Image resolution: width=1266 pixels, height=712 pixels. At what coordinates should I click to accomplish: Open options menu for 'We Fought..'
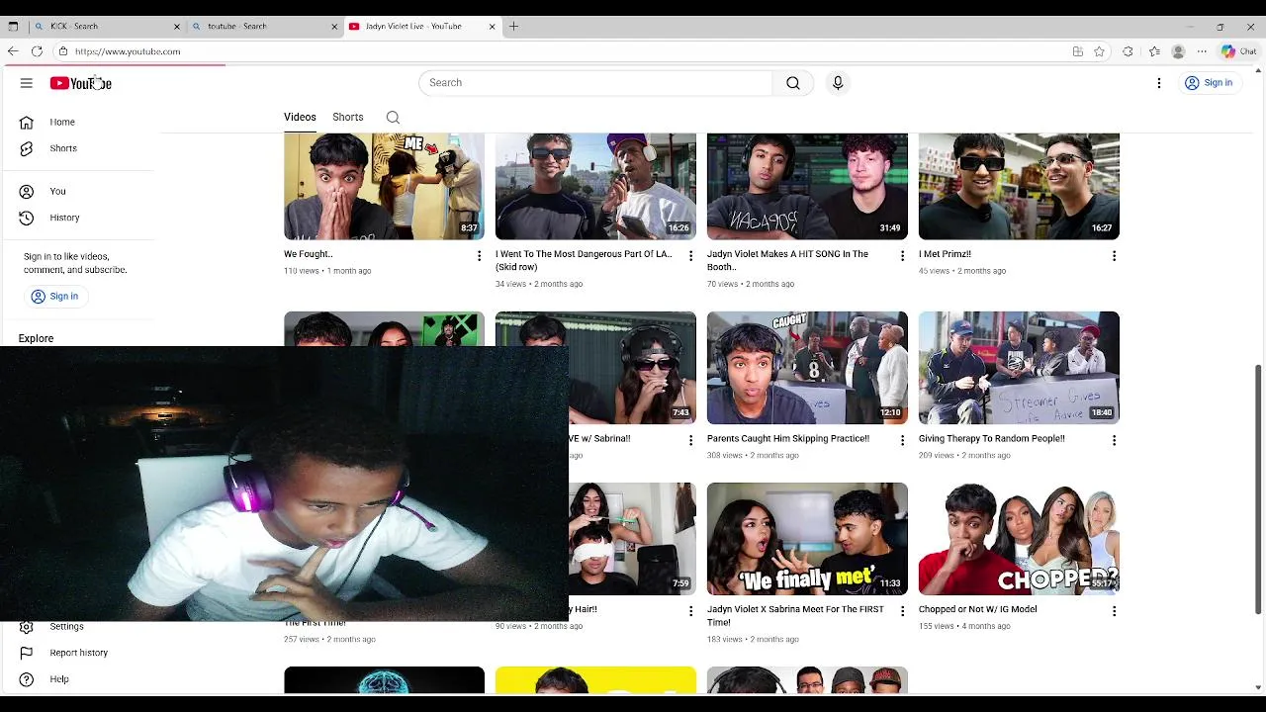(x=479, y=256)
